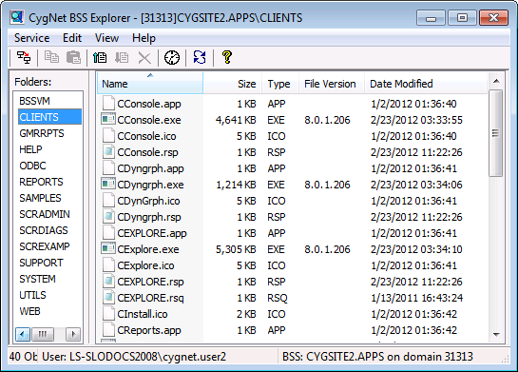Click the CygNet BSS Explorer title bar icon

[x=16, y=17]
